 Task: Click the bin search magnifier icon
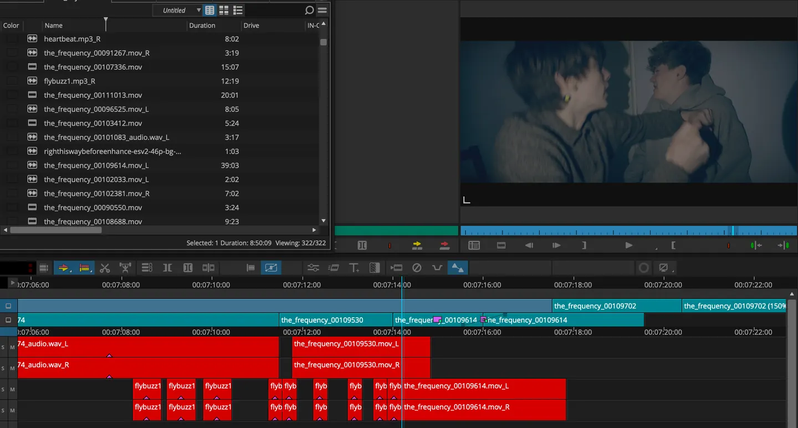[x=309, y=10]
